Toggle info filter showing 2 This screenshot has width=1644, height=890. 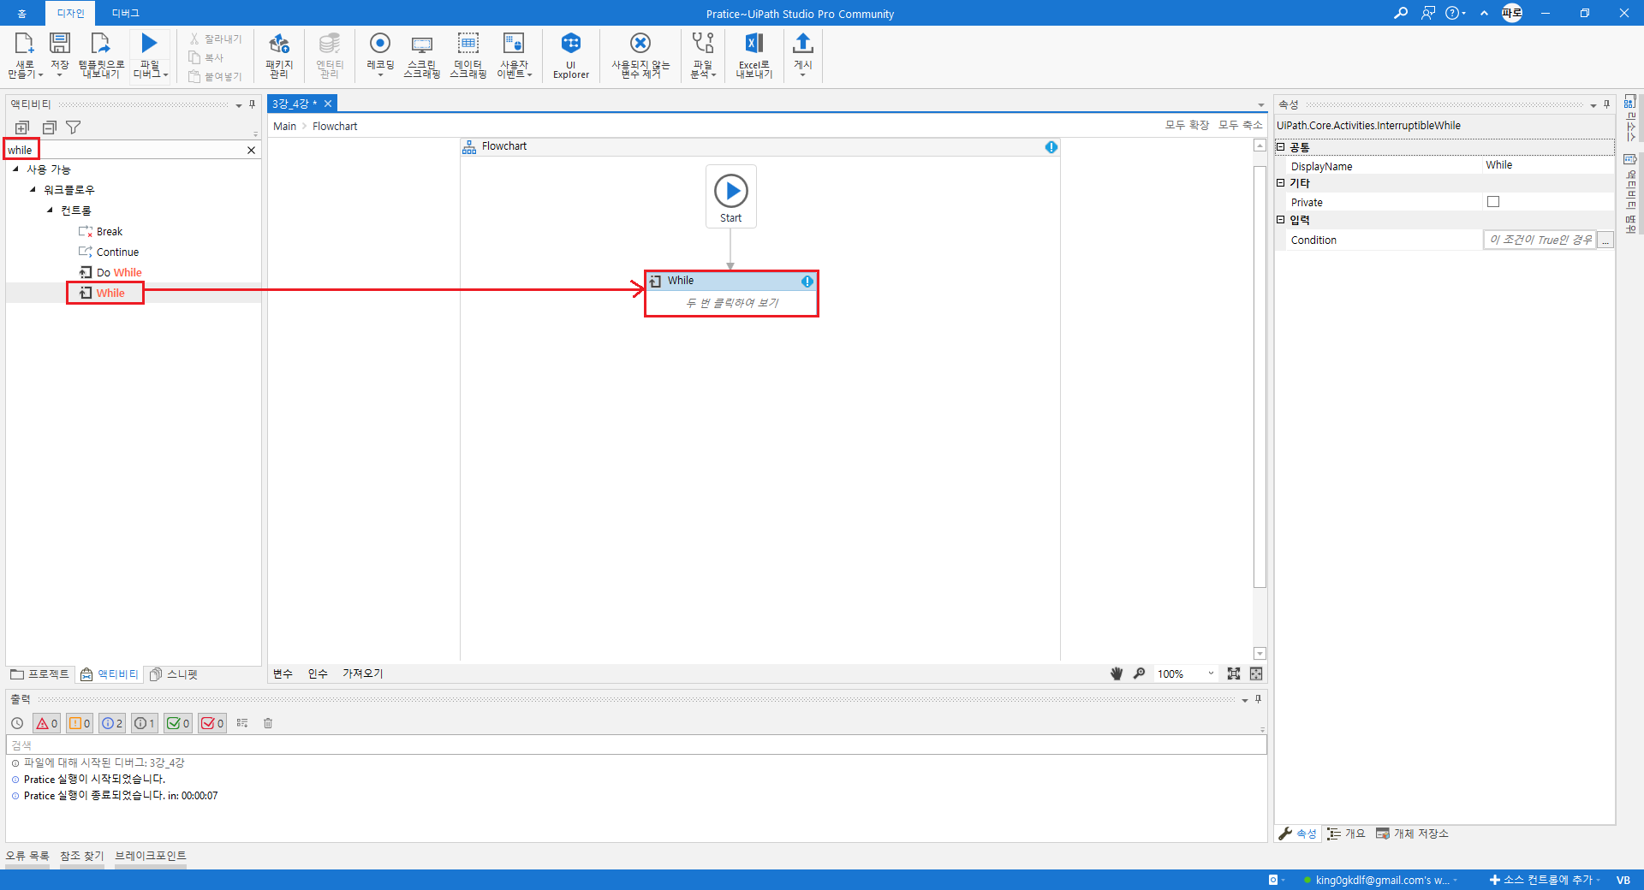(x=112, y=723)
